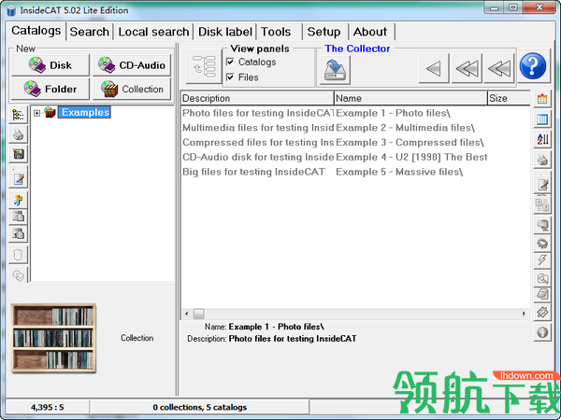Select row Example 2 - Multimedia files
The width and height of the screenshot is (561, 420).
(x=355, y=128)
